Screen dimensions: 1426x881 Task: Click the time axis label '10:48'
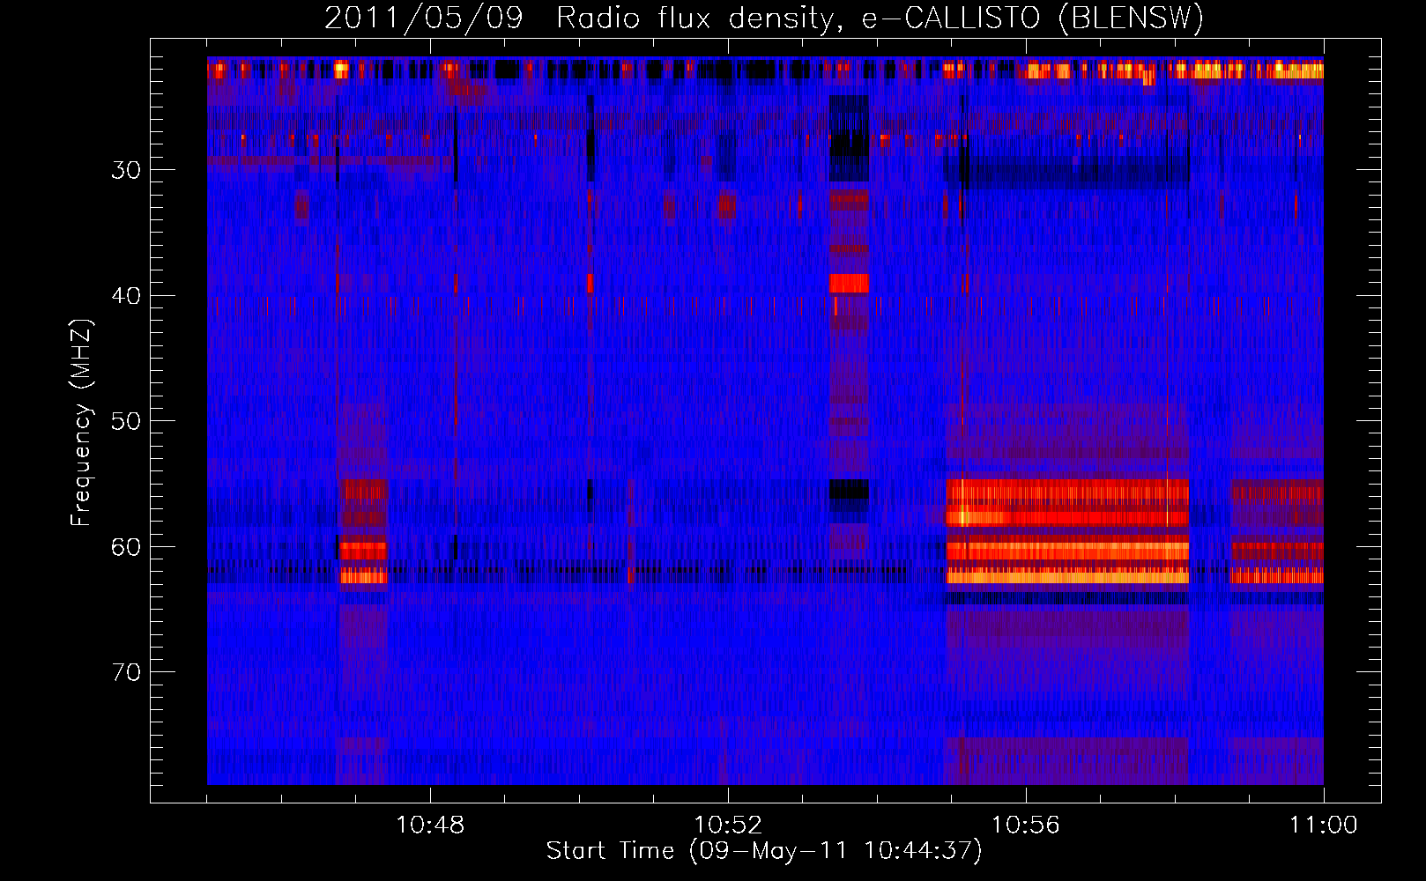430,825
